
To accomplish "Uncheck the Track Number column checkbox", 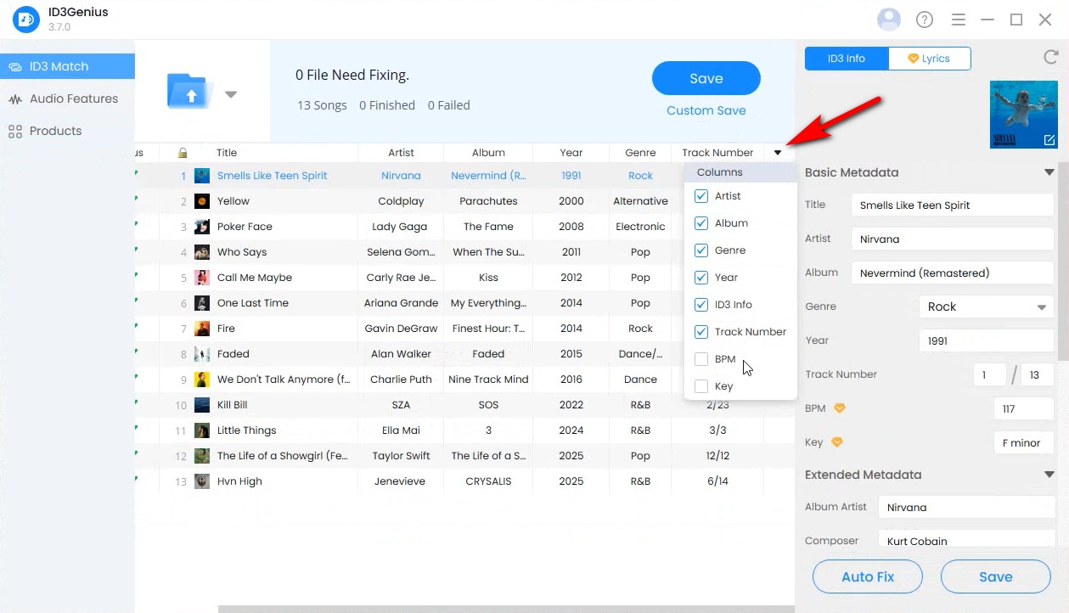I will [701, 332].
